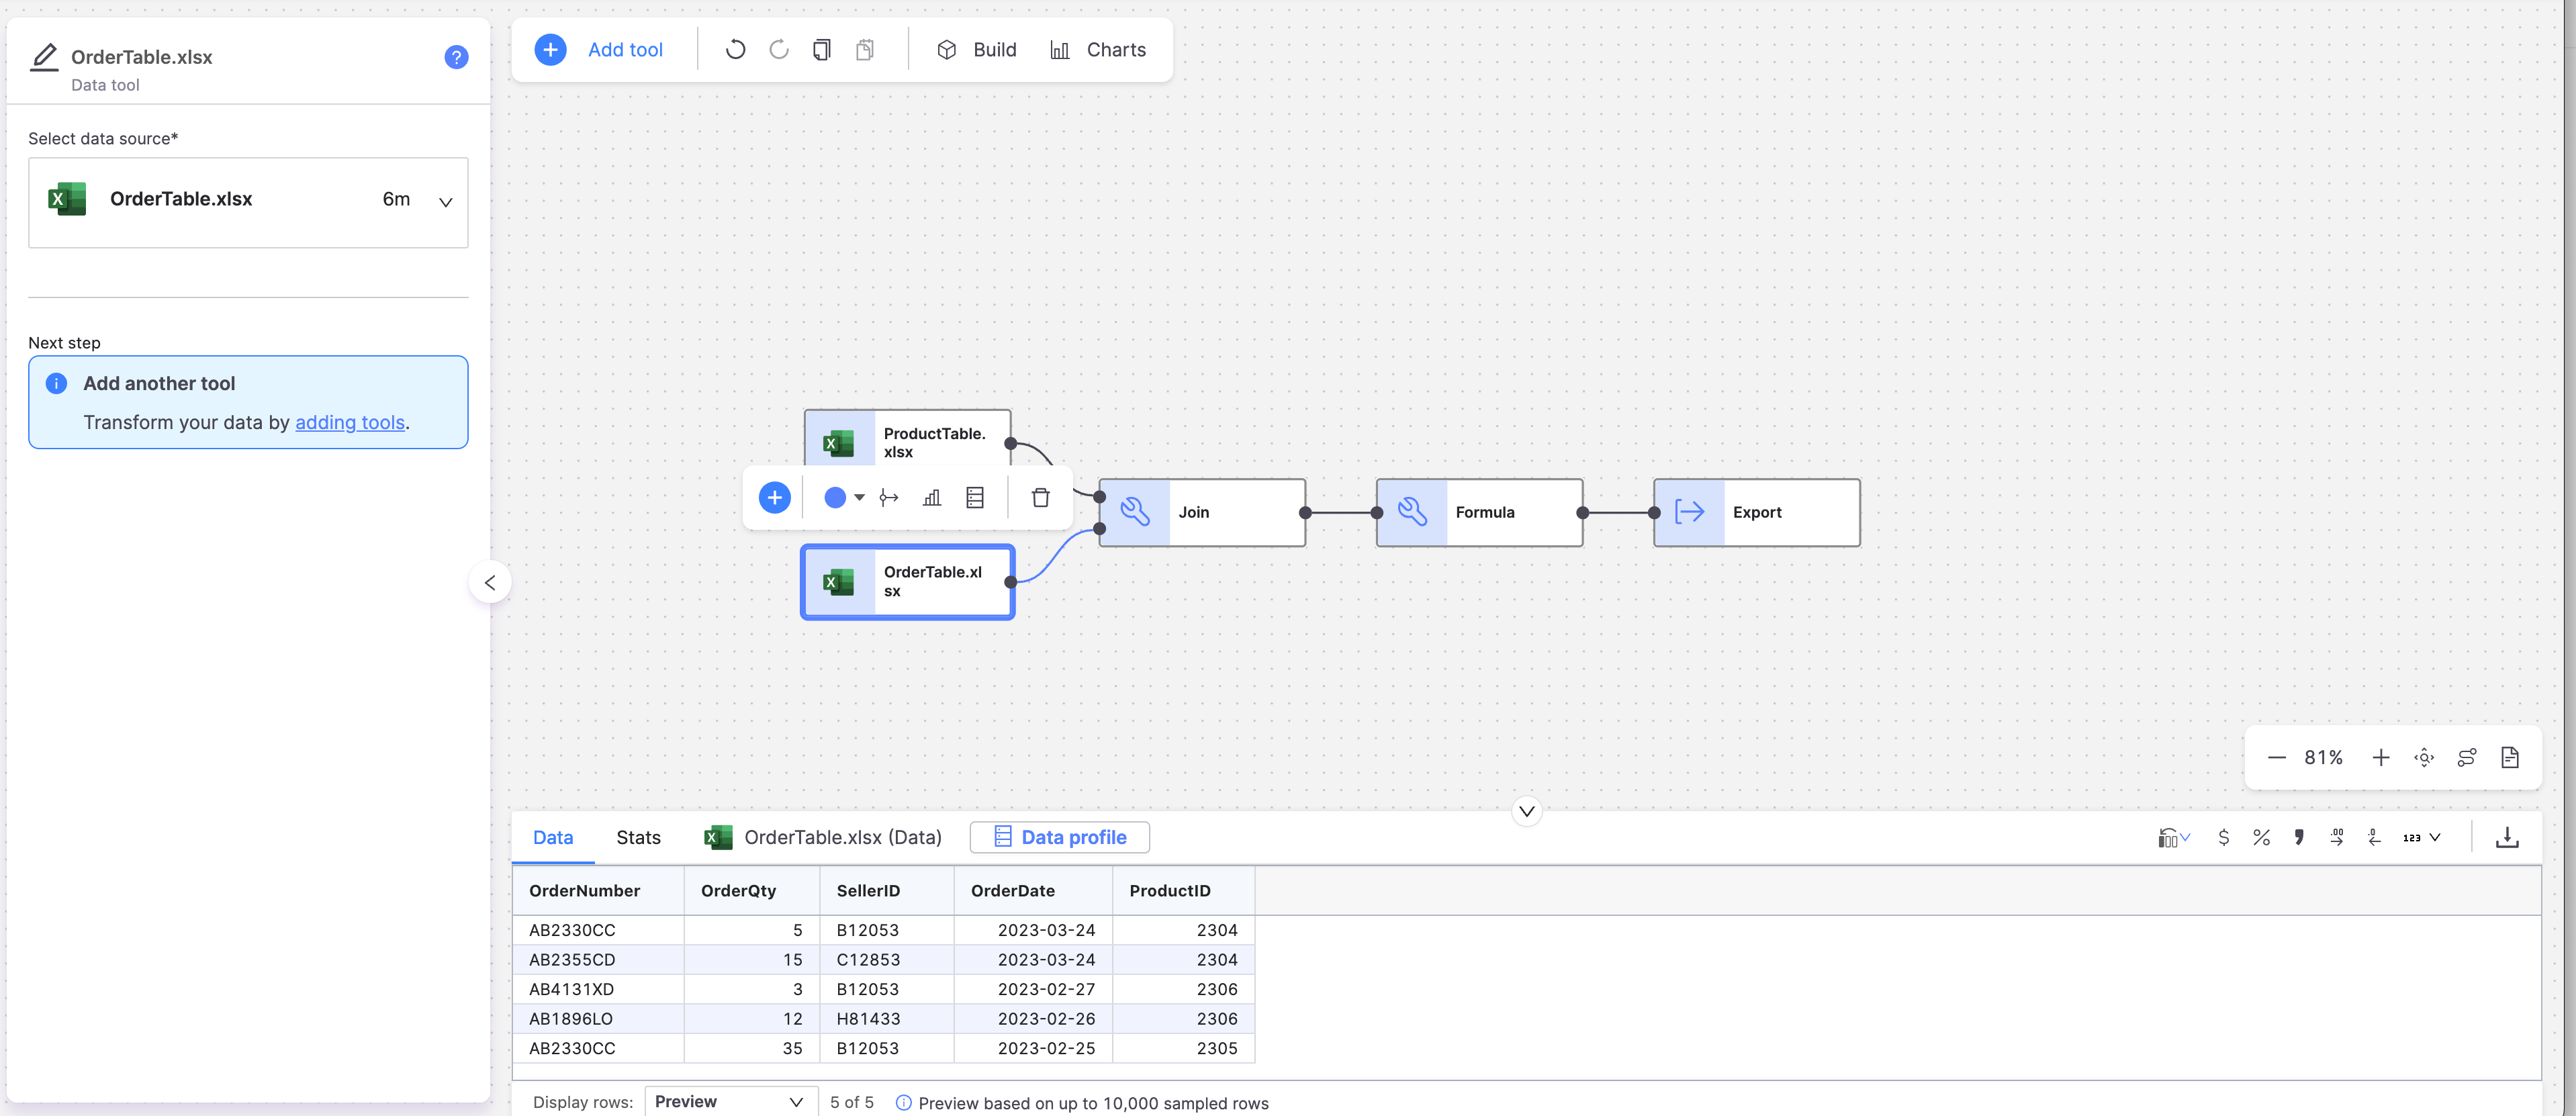
Task: Click the connector arrow icon in node toolbar
Action: pos(888,497)
